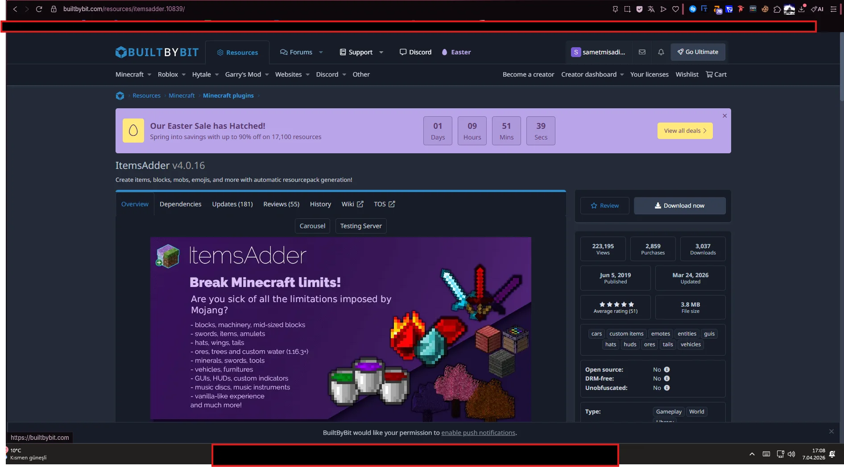The image size is (844, 467).
Task: Expand the Support dropdown arrow
Action: coord(381,53)
